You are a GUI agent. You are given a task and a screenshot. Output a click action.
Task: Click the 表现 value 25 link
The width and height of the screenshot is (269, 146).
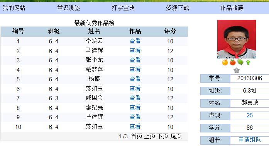pyautogui.click(x=250, y=115)
